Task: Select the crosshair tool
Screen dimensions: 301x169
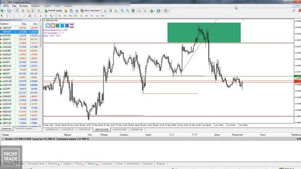Action: tap(7, 15)
